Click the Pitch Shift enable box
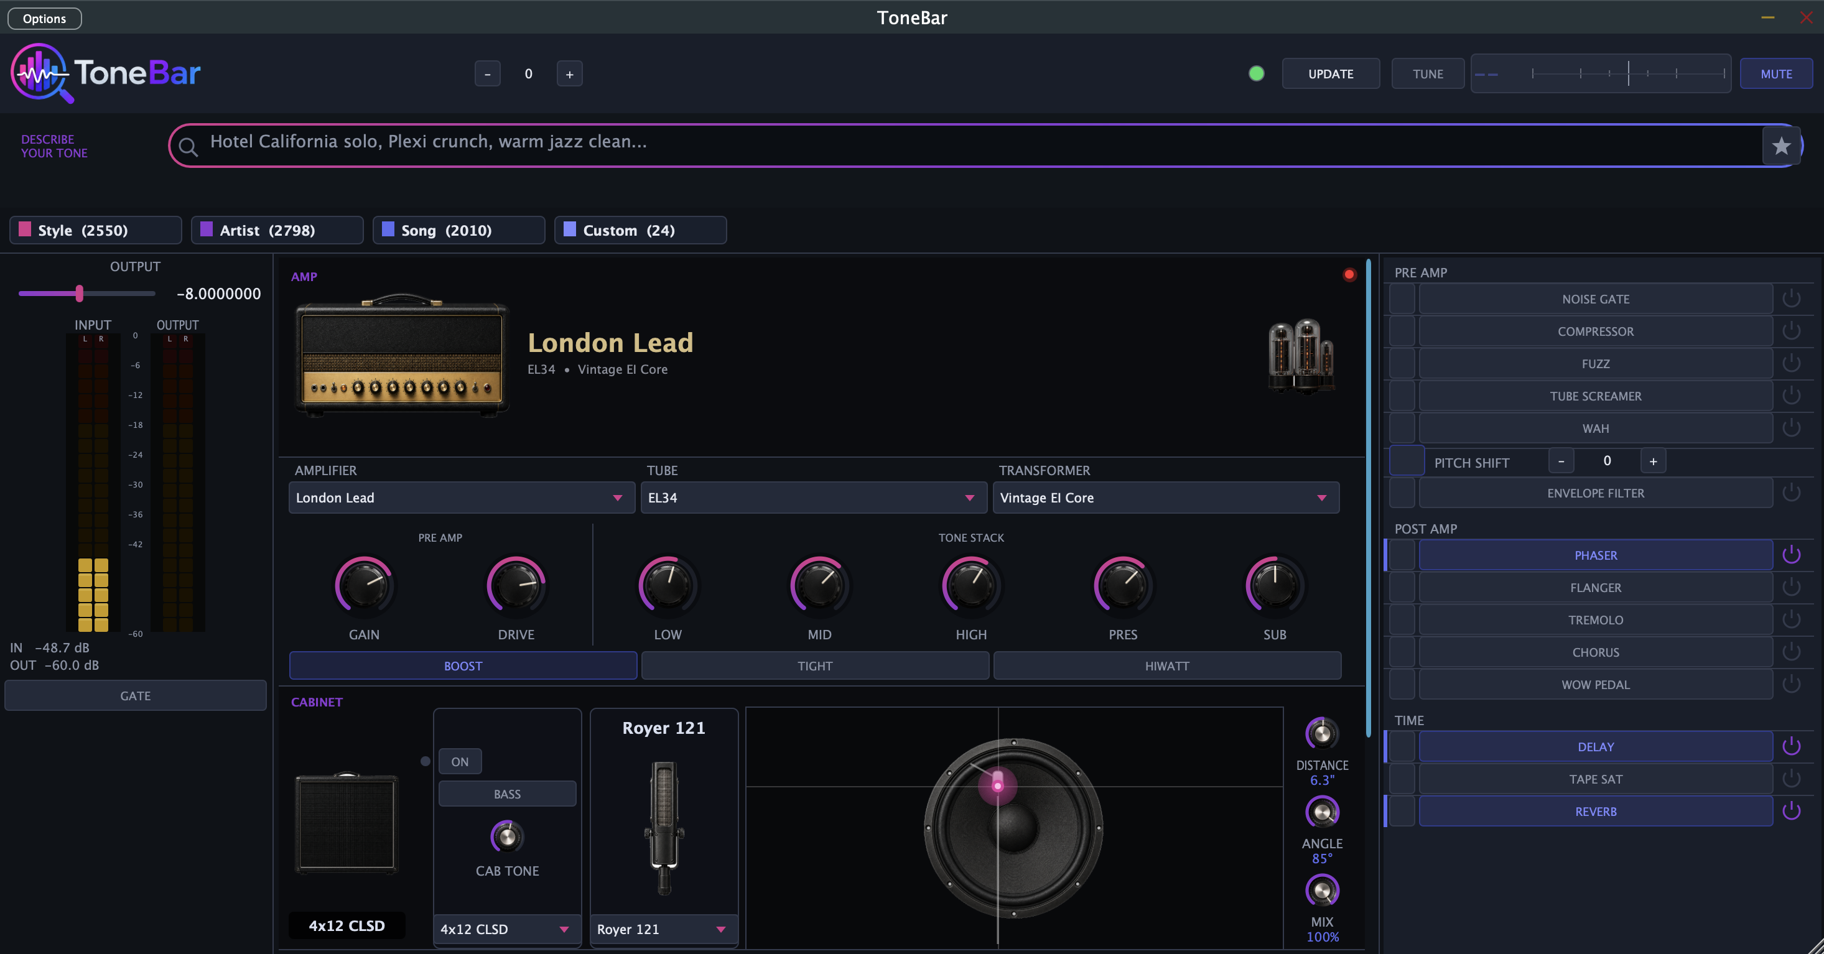 click(x=1406, y=461)
